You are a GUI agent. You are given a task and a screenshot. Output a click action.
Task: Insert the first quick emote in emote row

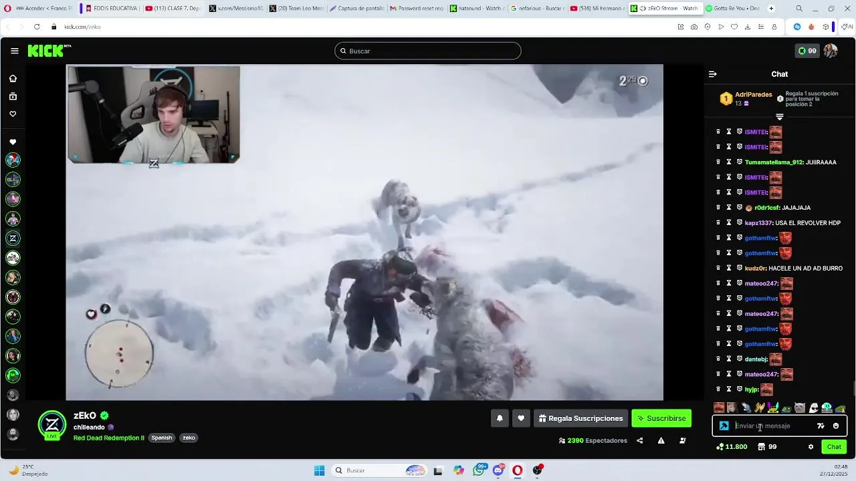coord(719,408)
